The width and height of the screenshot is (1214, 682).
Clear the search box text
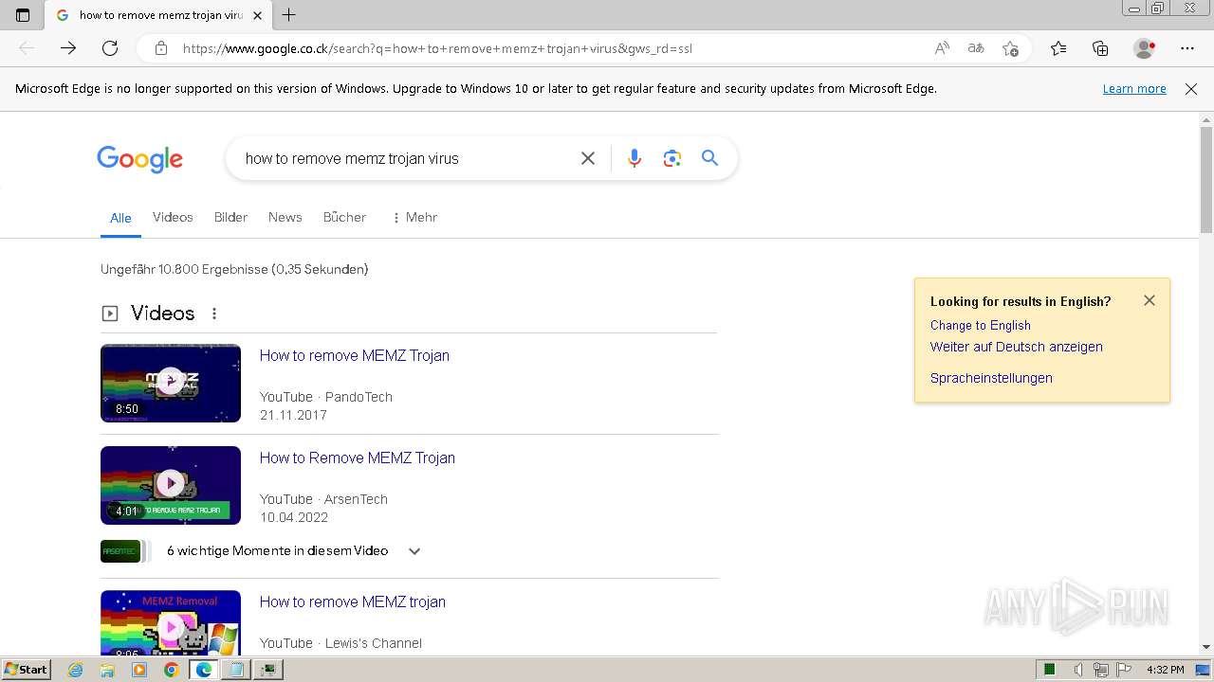pyautogui.click(x=588, y=158)
